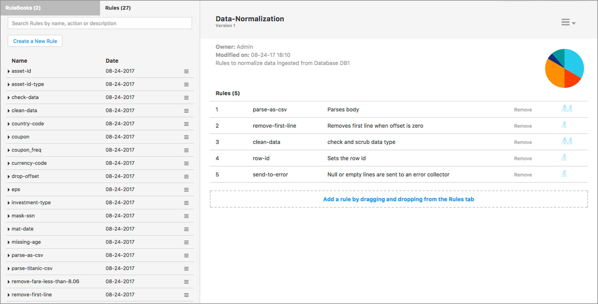The height and width of the screenshot is (304, 598).
Task: Click the chart icon for clean-data row 3
Action: 567,141
